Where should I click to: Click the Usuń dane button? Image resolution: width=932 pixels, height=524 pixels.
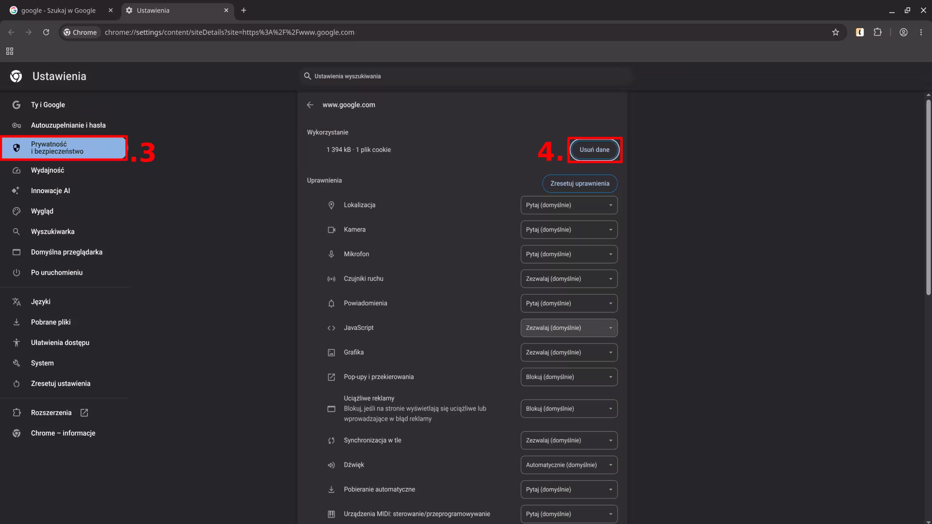pos(594,150)
